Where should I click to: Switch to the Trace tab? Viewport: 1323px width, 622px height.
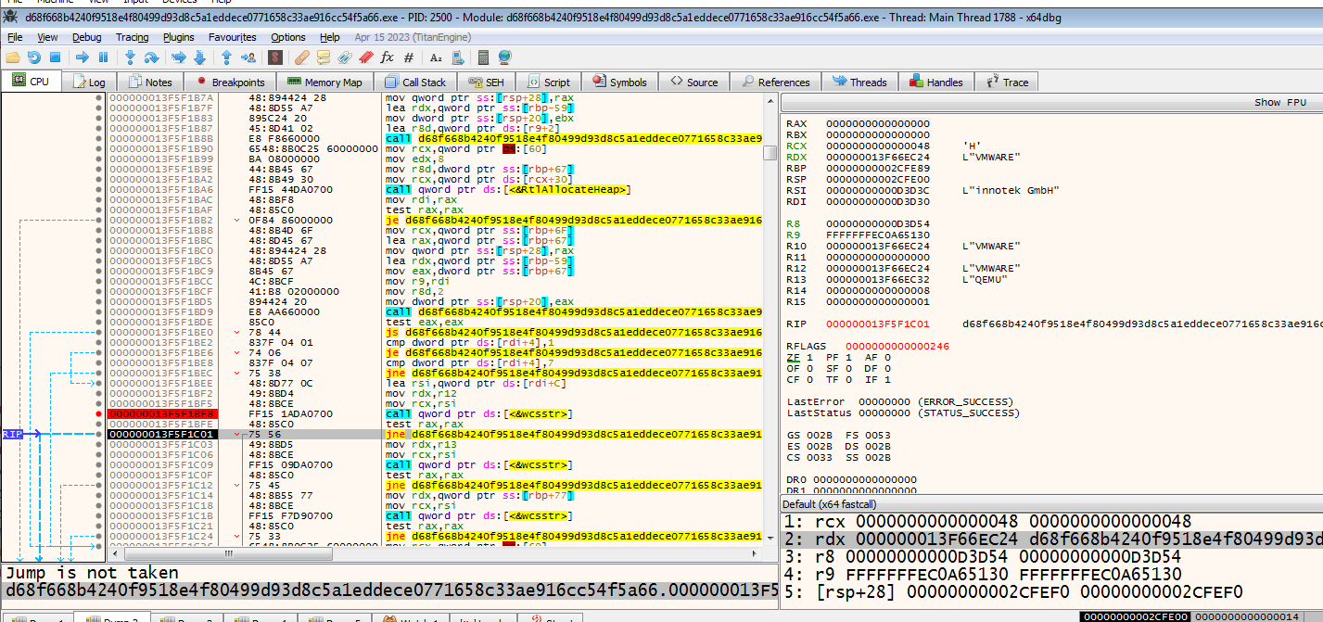pos(1006,82)
